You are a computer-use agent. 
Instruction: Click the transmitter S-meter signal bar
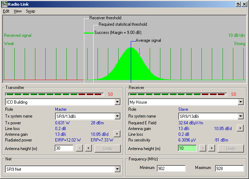coord(54,94)
